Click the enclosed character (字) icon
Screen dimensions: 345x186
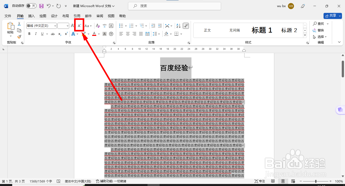tap(111, 34)
